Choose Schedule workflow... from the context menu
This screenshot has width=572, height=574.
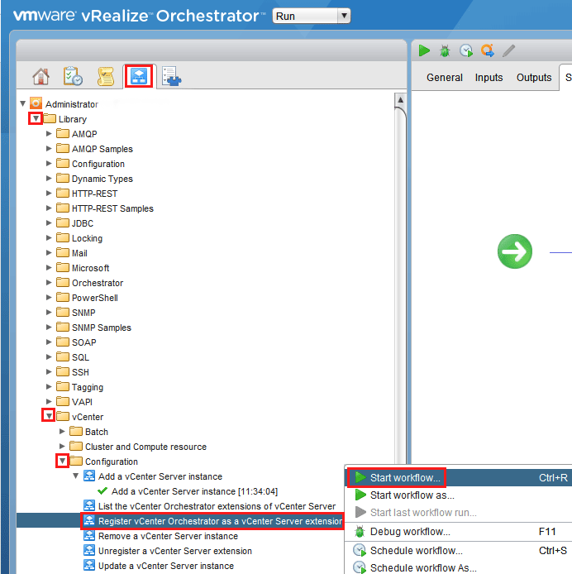tap(459, 551)
